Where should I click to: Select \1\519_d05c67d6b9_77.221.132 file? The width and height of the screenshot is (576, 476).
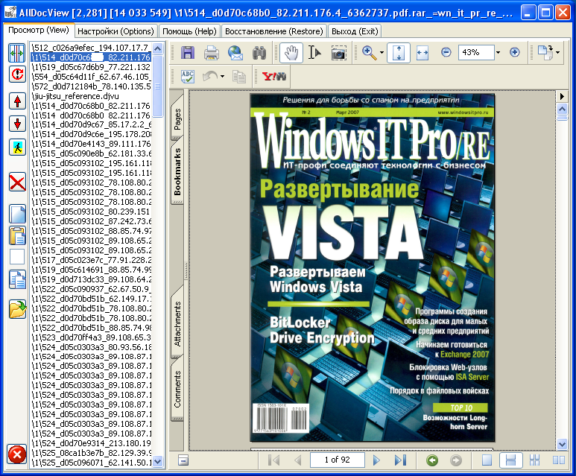91,67
